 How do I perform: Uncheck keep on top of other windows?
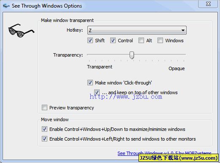(x=97, y=92)
